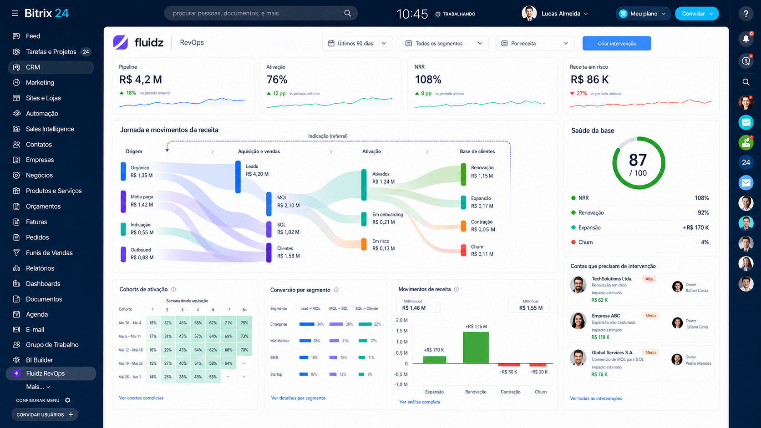This screenshot has height=428, width=761.
Task: Click the Receita em risco R$ 86 K value
Action: pyautogui.click(x=589, y=80)
